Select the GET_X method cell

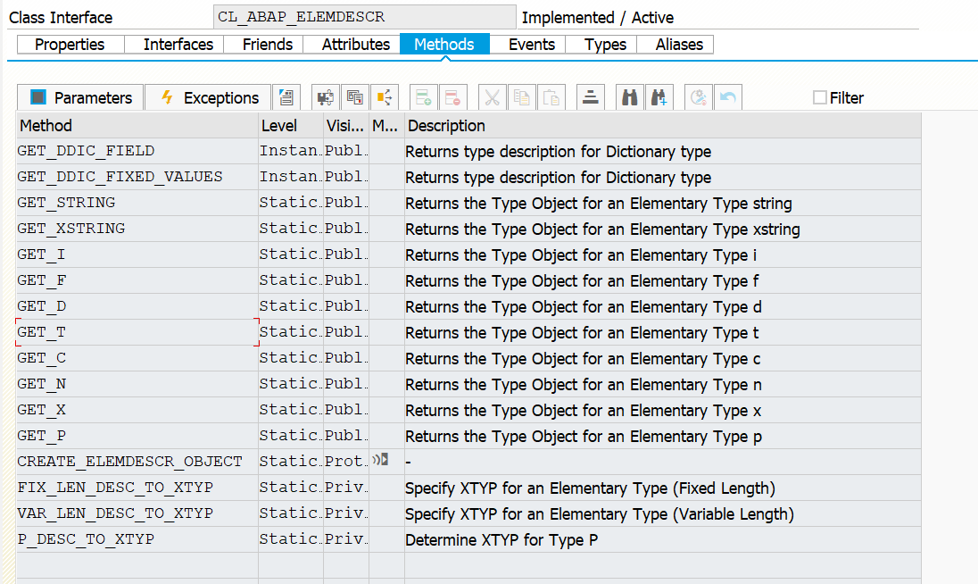coord(137,410)
